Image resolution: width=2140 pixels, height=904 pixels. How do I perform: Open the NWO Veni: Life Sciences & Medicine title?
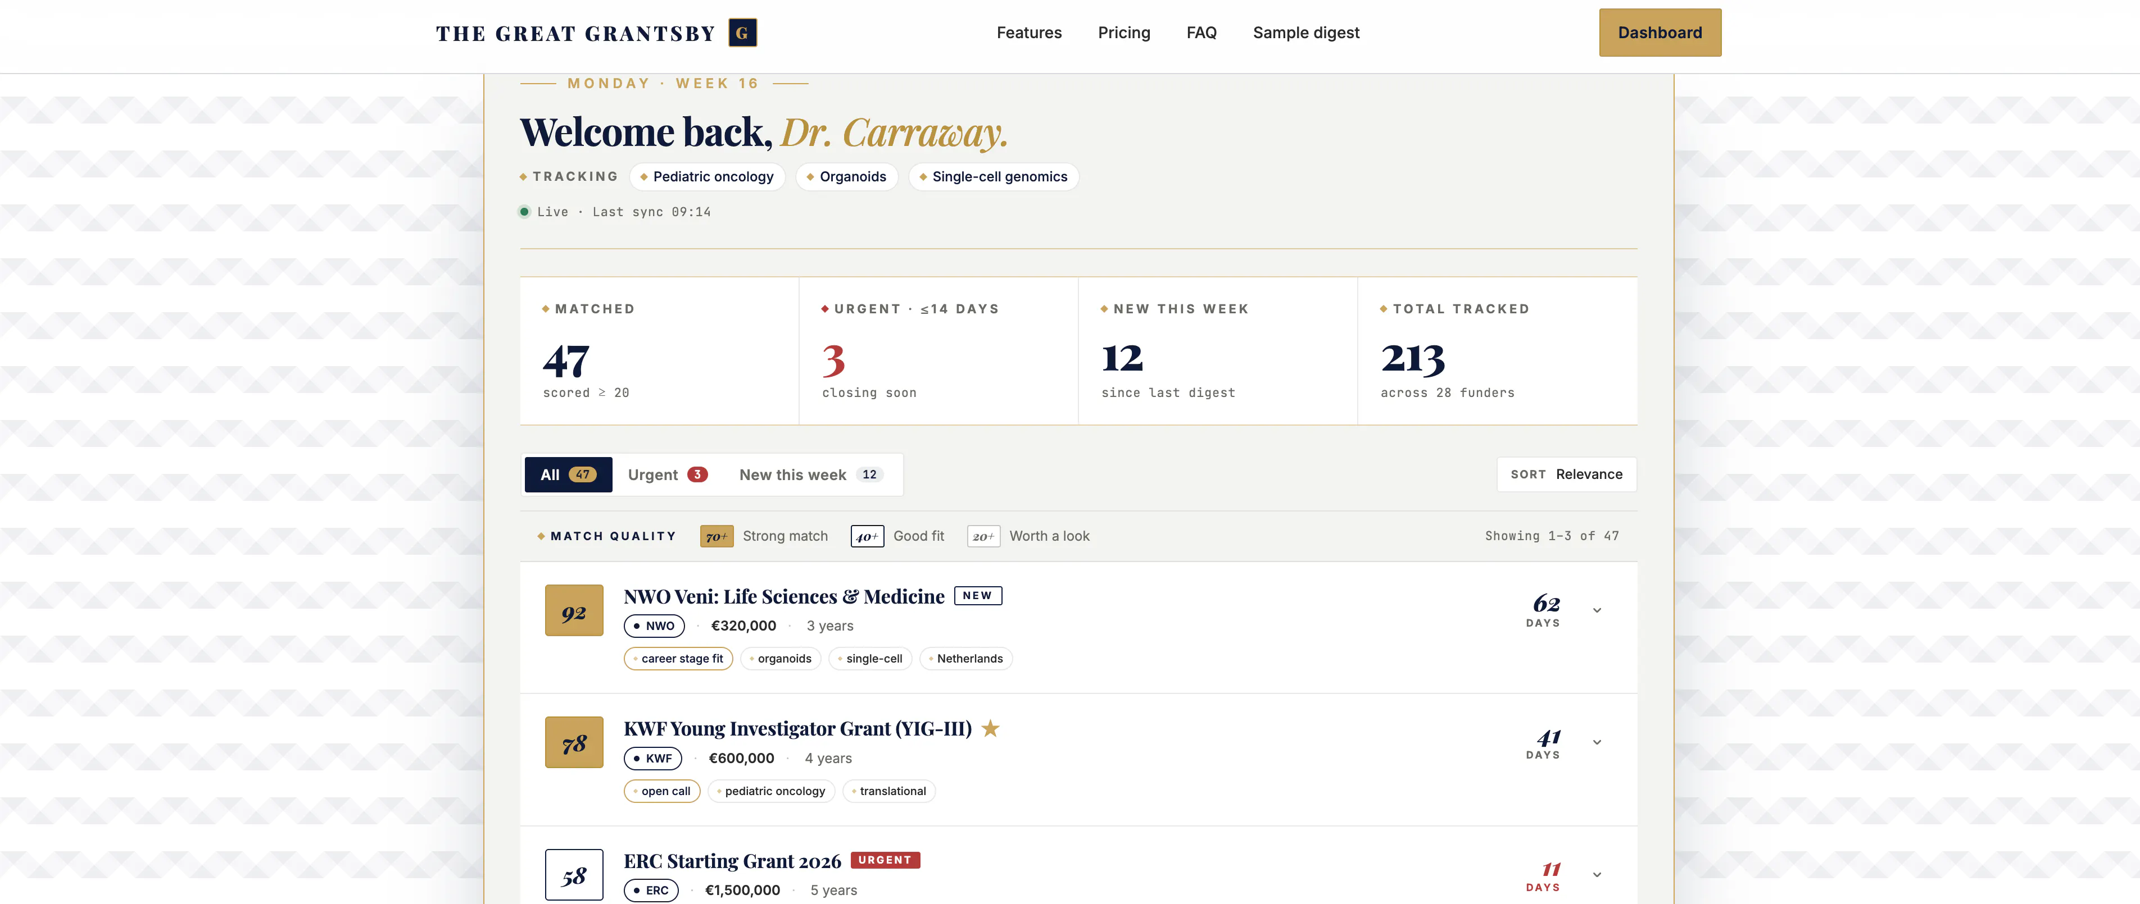pos(783,596)
